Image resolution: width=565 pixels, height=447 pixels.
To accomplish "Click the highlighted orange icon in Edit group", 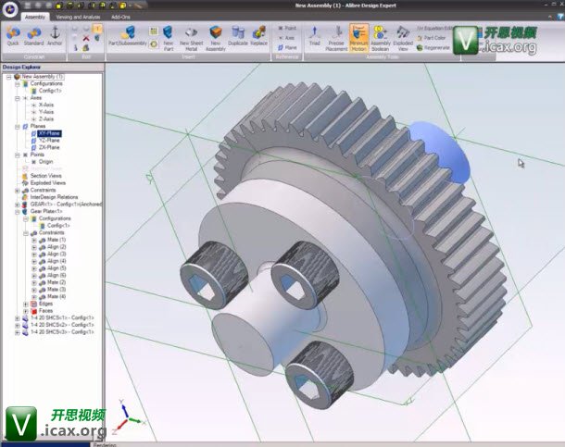I will 97,29.
